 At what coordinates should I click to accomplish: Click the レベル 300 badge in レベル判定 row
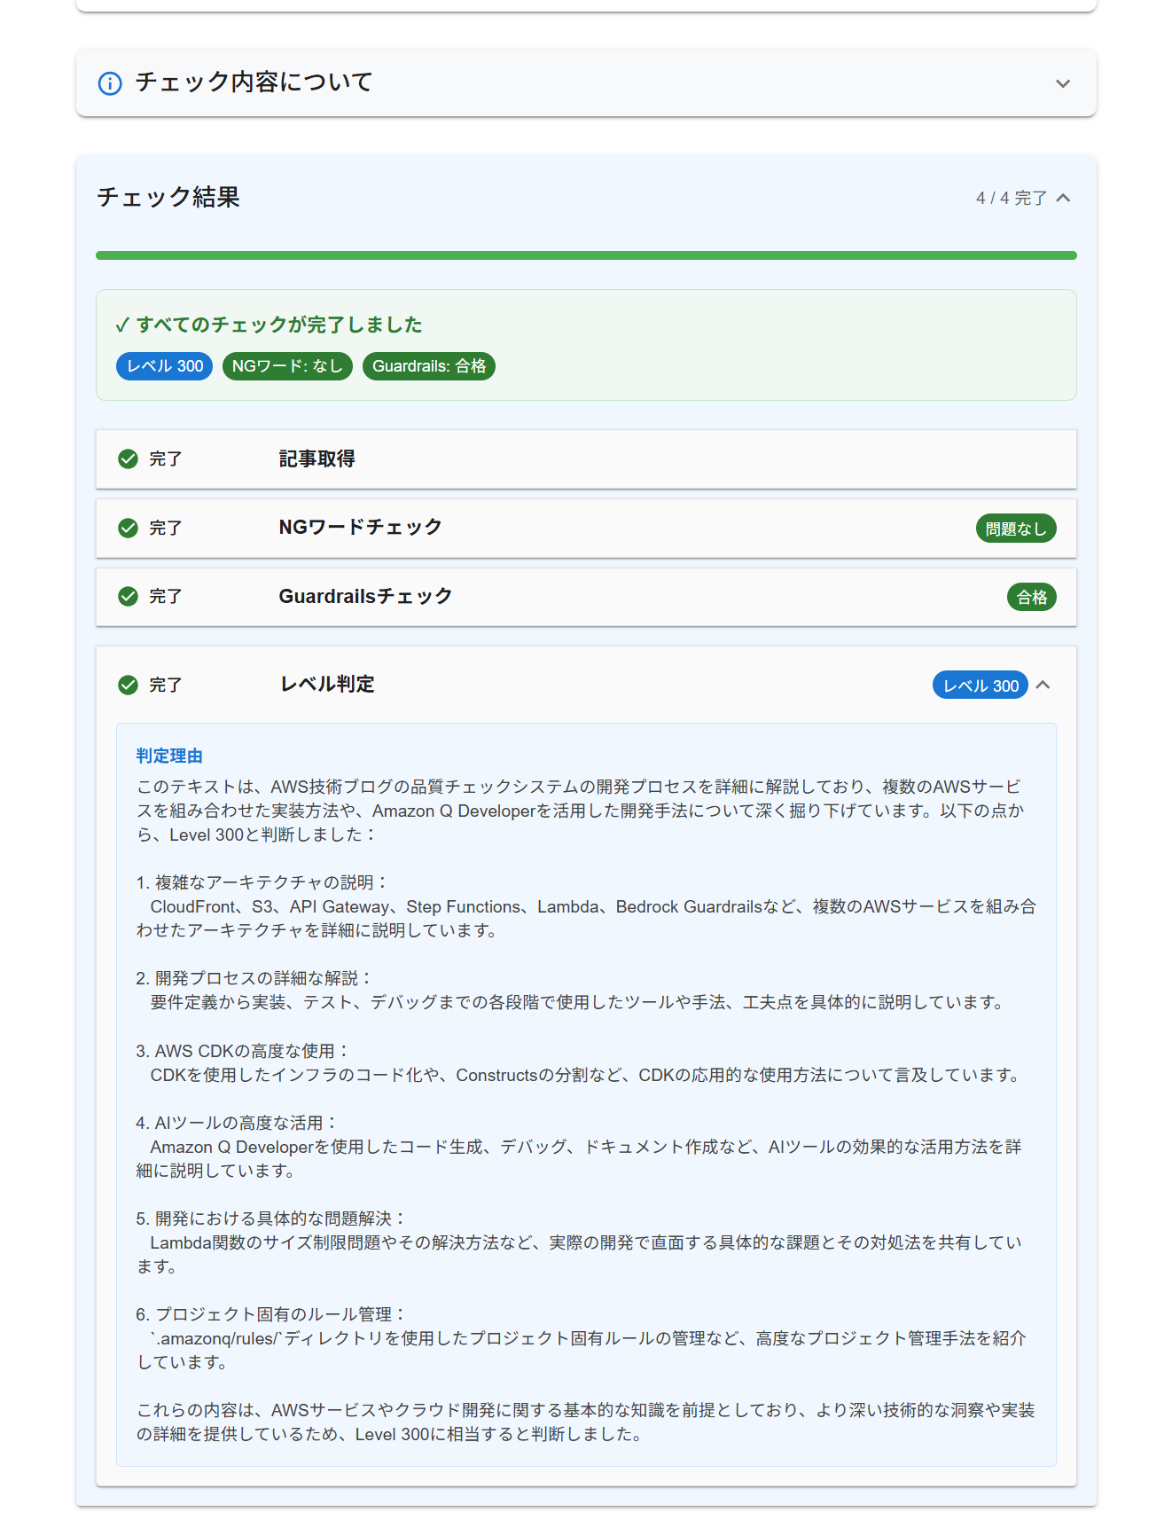coord(981,685)
